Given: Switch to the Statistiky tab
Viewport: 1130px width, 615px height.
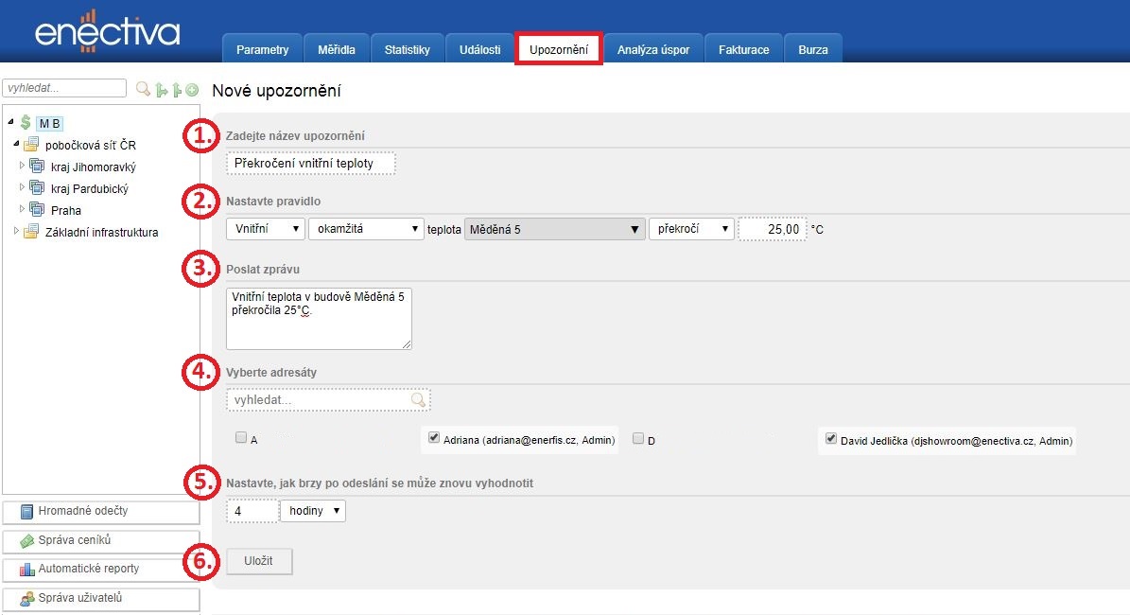Looking at the screenshot, I should [407, 49].
